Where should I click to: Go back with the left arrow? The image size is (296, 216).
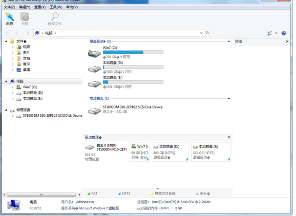point(8,33)
